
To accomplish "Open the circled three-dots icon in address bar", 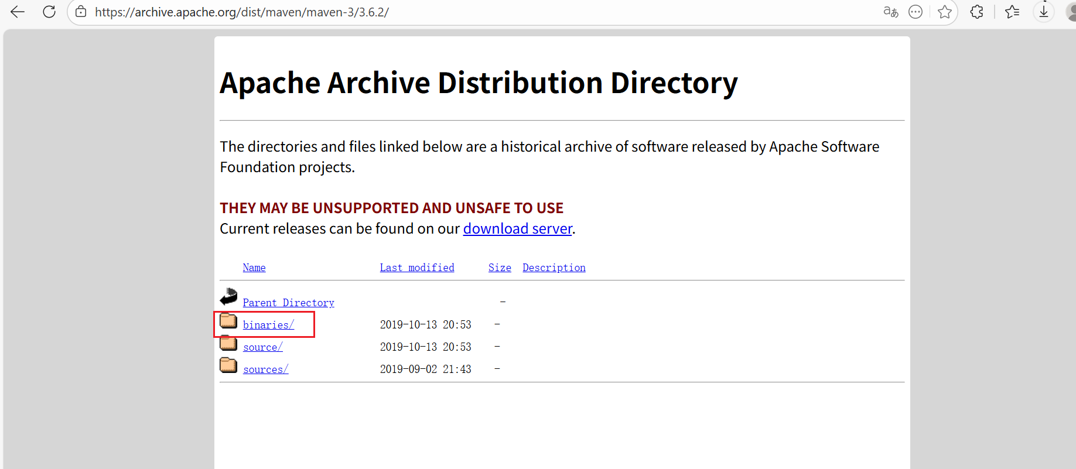I will click(916, 12).
